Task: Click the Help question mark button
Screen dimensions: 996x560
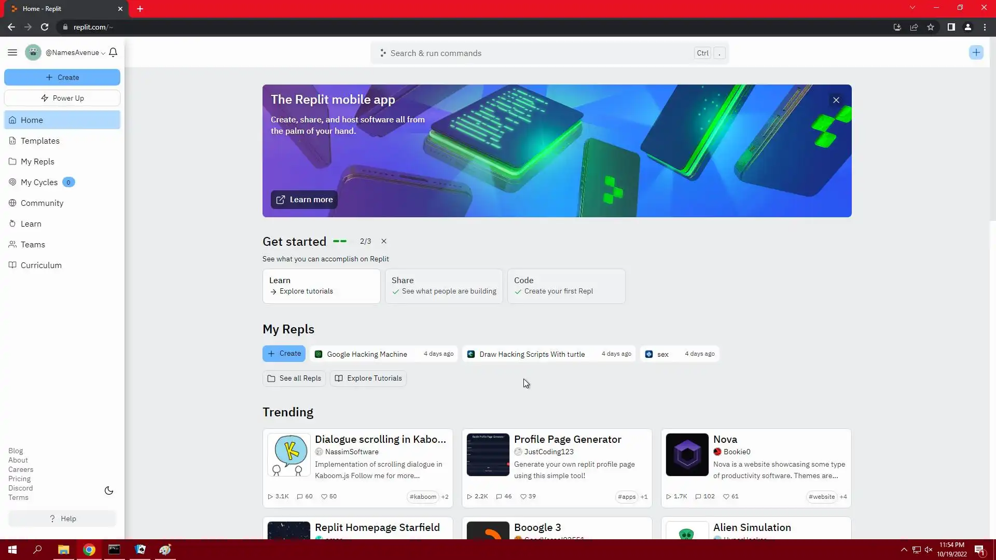Action: point(62,519)
